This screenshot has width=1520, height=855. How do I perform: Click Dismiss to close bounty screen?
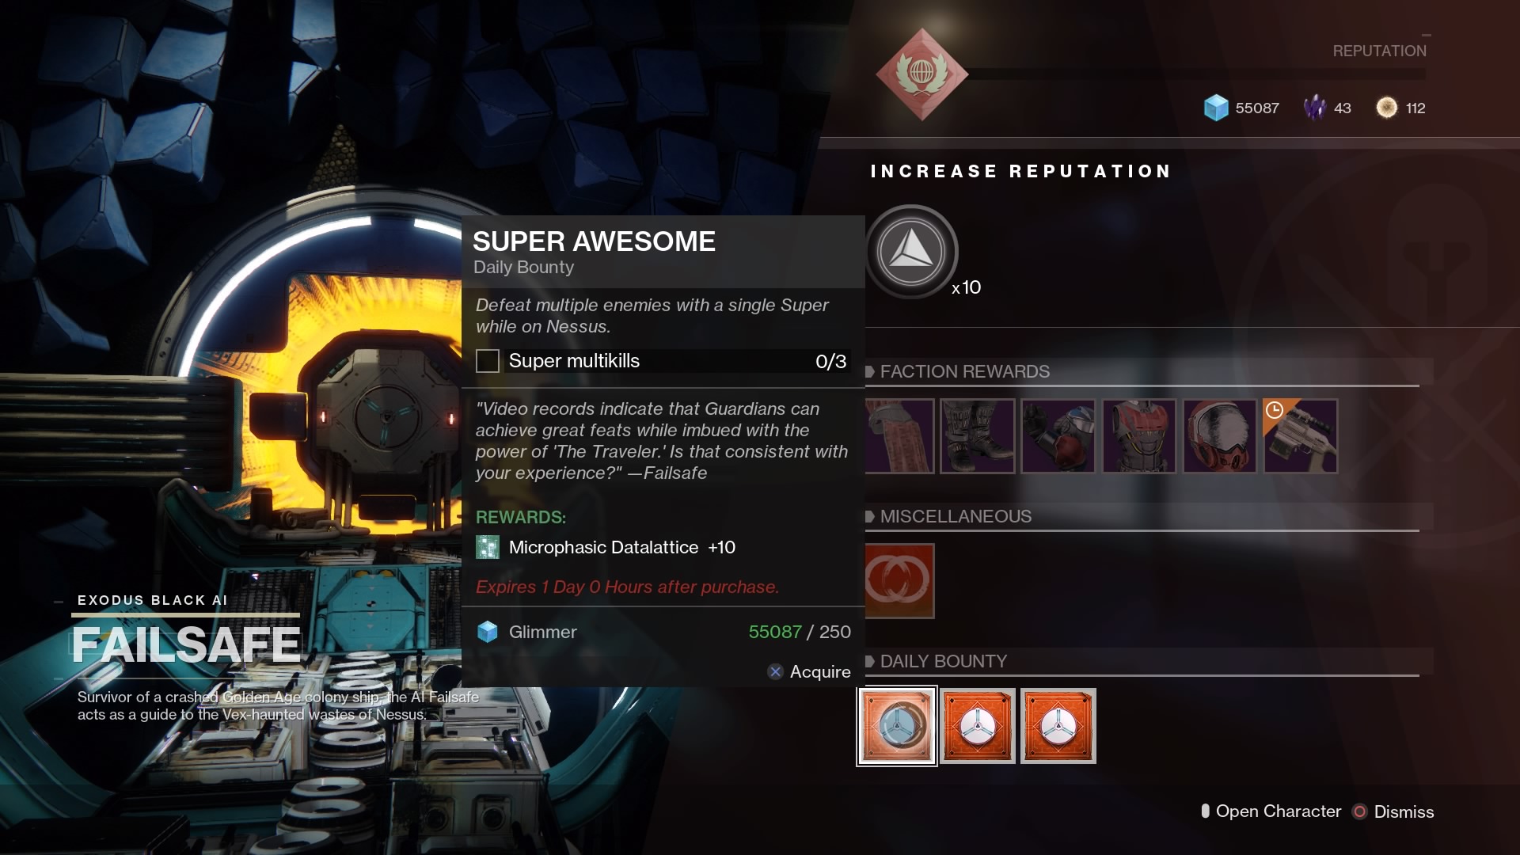[1404, 811]
